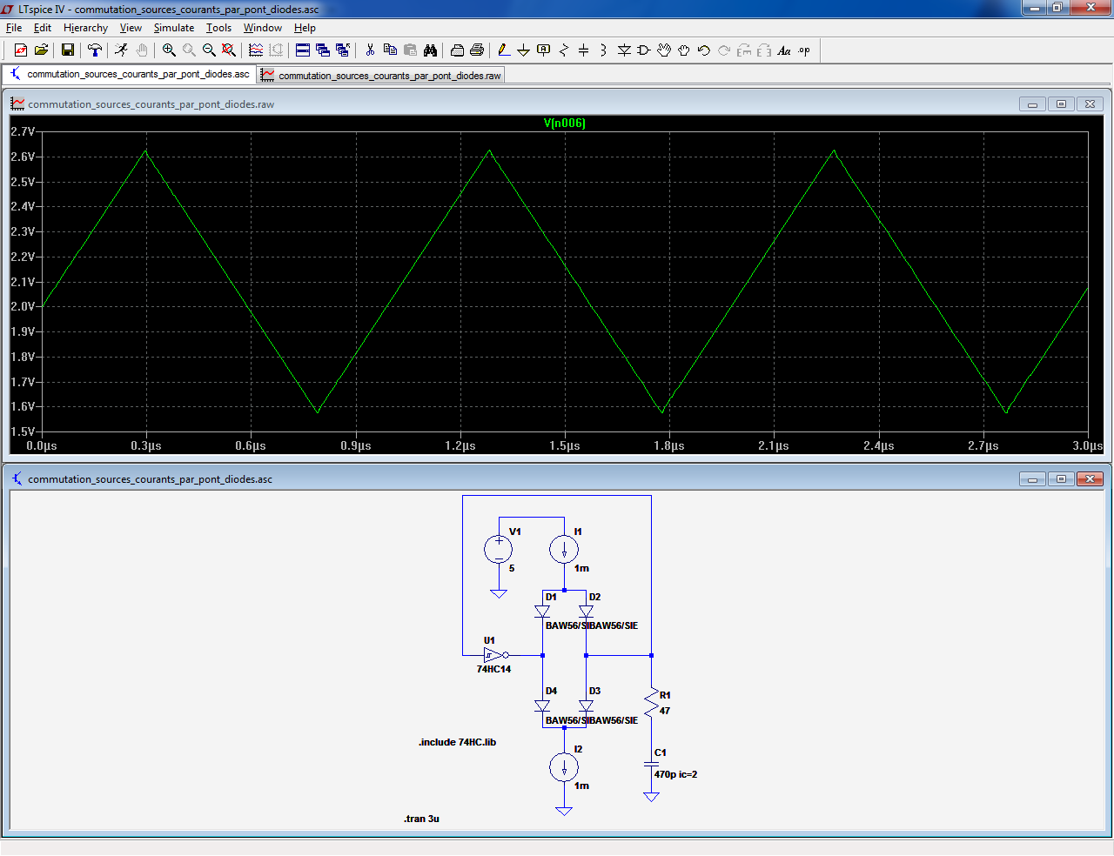Open the Control Panel hammer icon

95,50
